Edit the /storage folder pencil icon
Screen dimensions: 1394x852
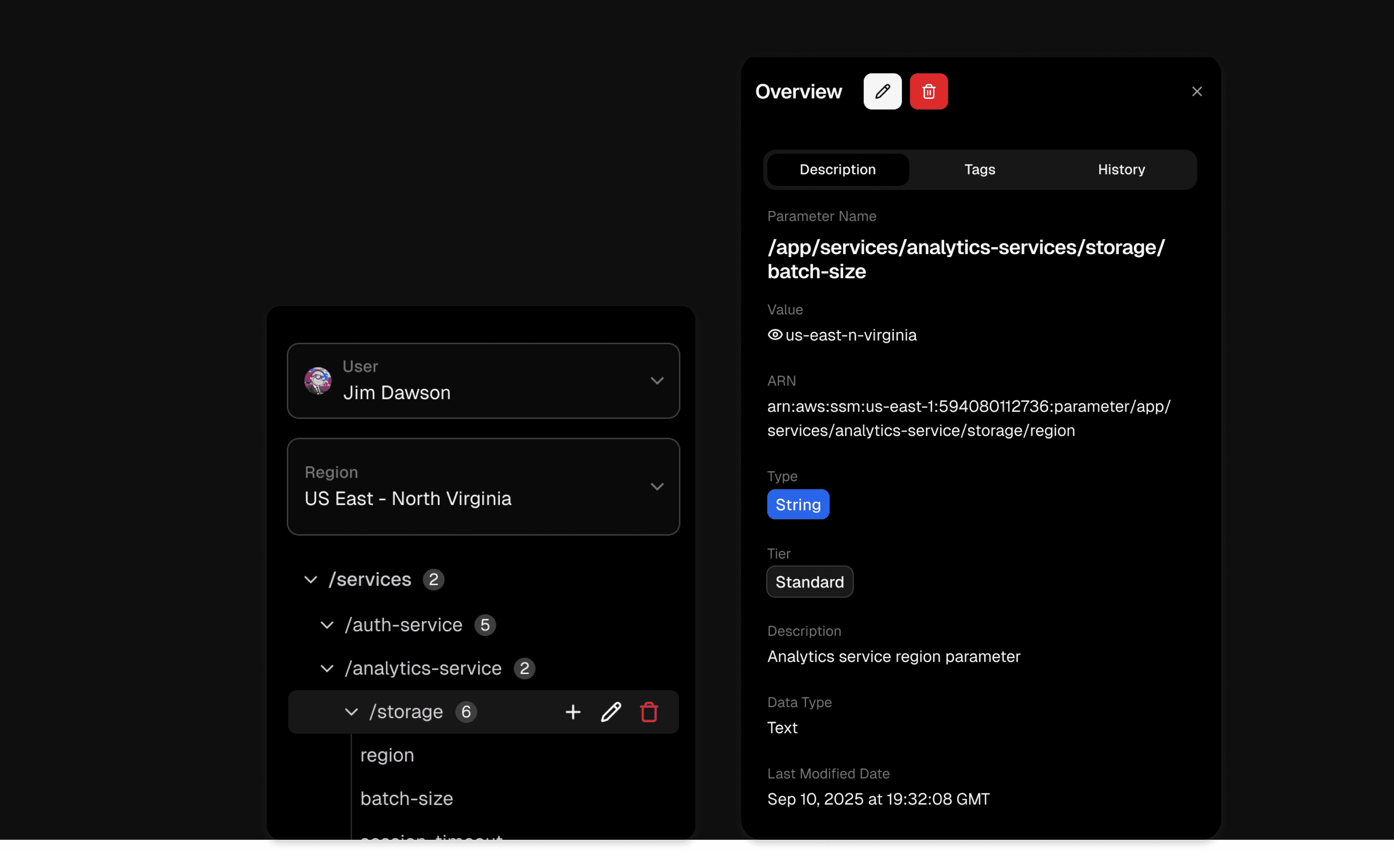pyautogui.click(x=610, y=712)
